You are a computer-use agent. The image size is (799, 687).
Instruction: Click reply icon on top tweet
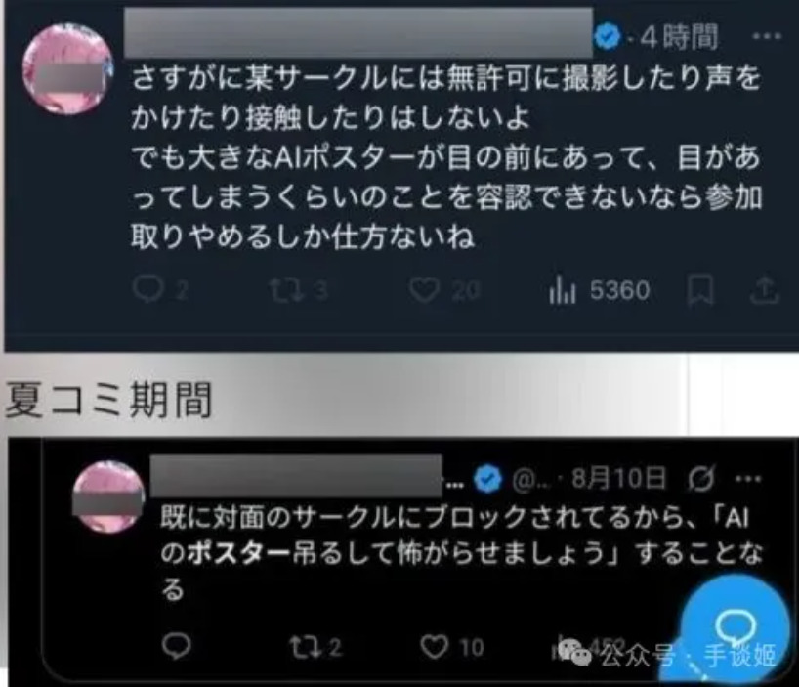[147, 290]
